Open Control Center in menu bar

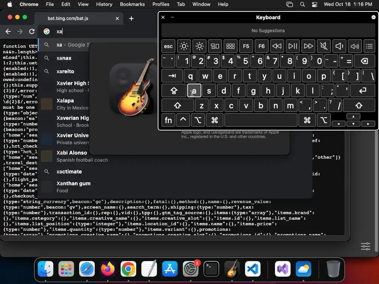(315, 4)
